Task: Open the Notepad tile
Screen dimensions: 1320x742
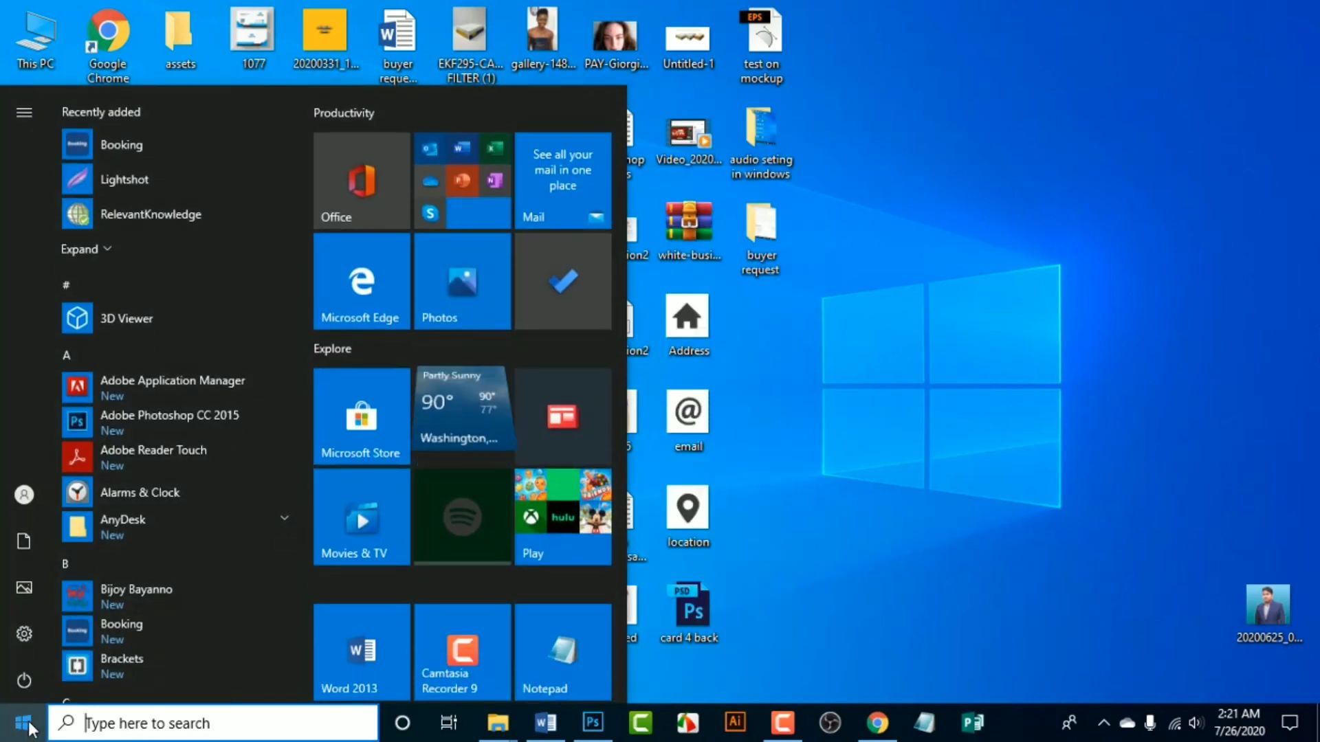Action: click(x=562, y=652)
